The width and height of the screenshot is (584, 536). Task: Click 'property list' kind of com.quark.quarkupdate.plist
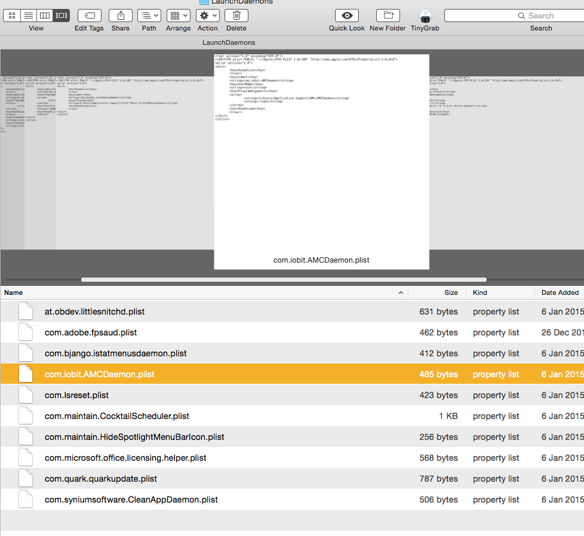pyautogui.click(x=496, y=479)
